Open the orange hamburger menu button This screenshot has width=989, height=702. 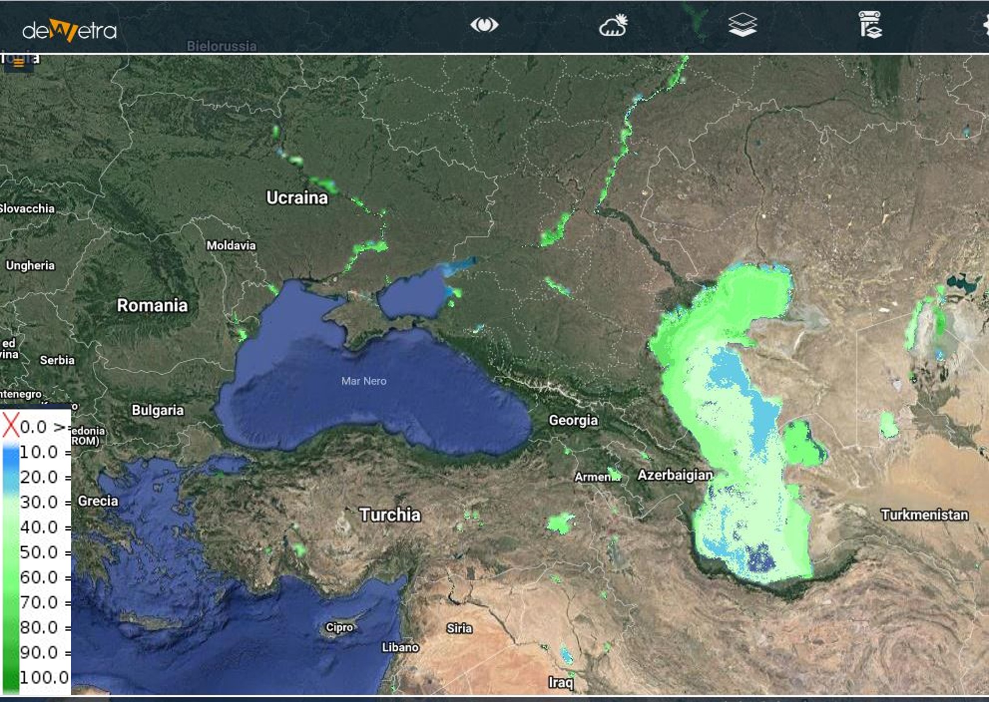[19, 63]
